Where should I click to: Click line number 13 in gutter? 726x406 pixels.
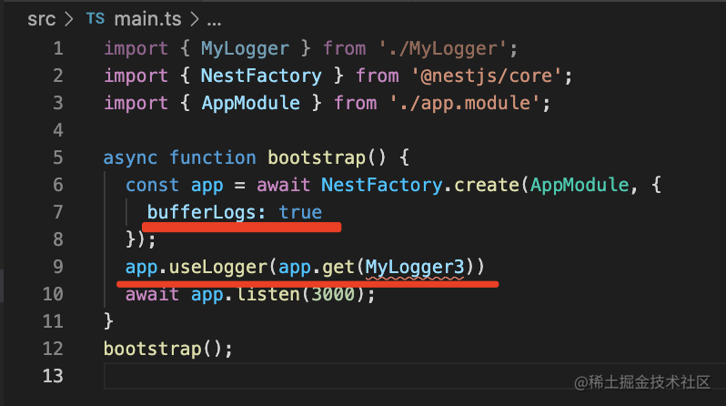click(x=53, y=375)
